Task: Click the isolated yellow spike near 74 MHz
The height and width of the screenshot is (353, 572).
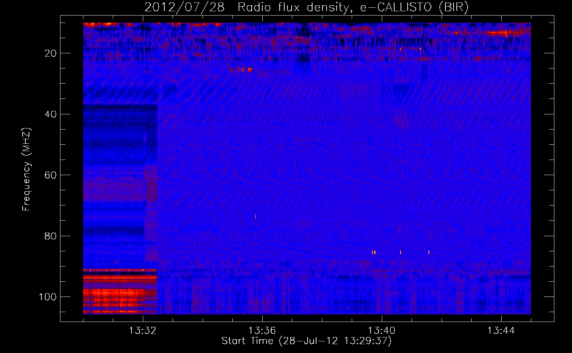Action: [255, 216]
